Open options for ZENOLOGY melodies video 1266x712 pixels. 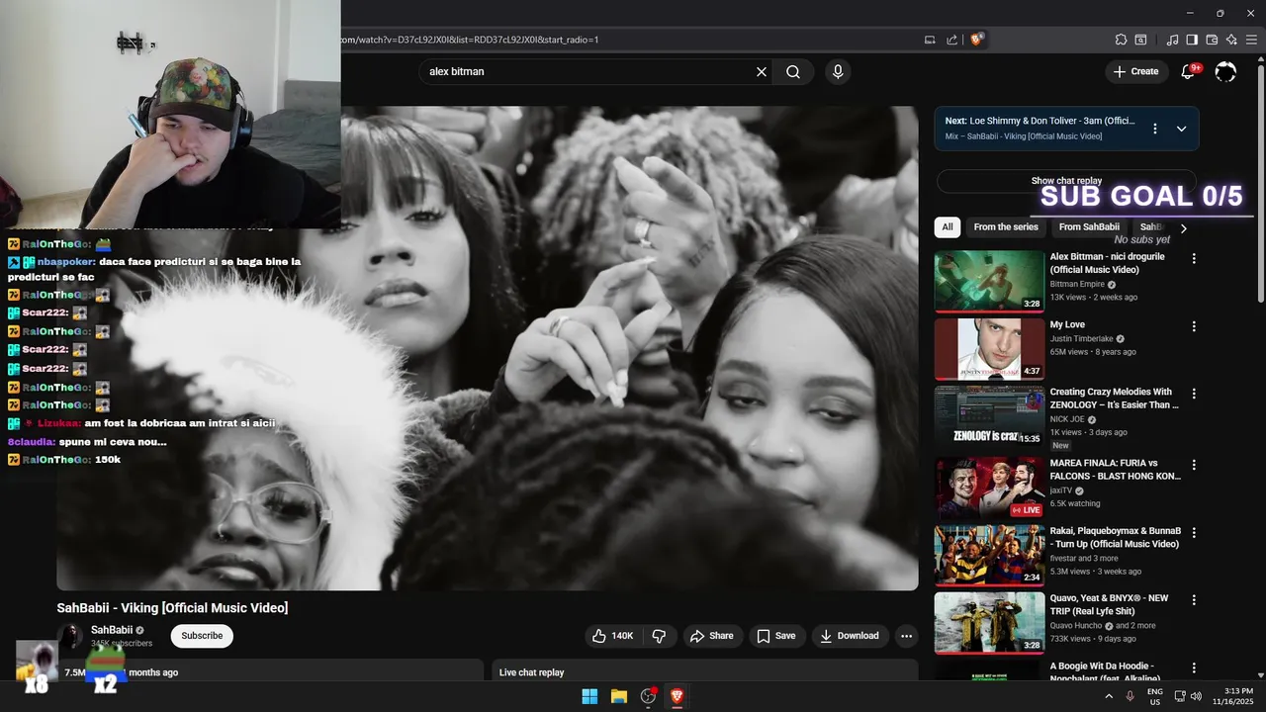[1194, 394]
